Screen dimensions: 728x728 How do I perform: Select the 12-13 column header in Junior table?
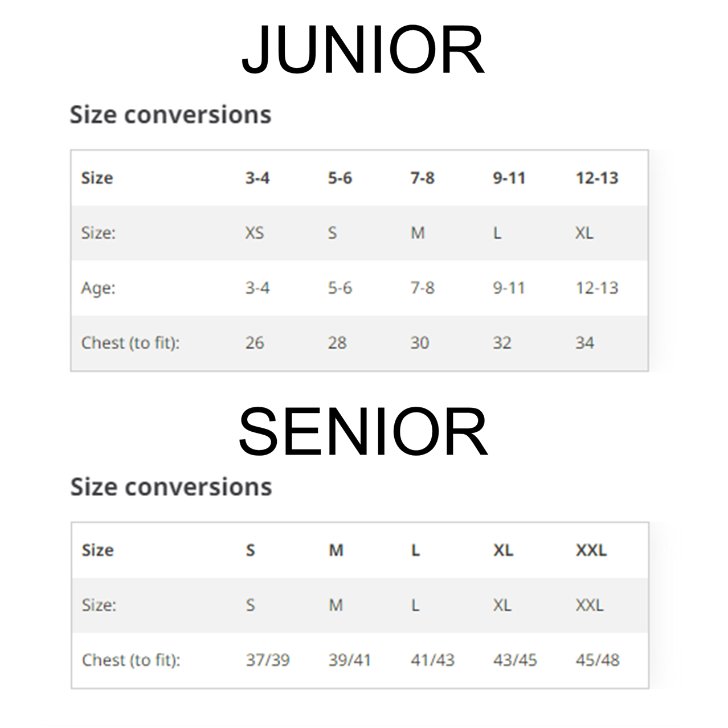pos(596,178)
